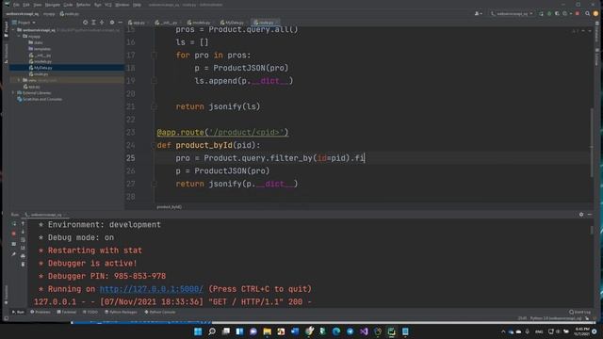Open TODO tool window tab
Screen dimensions: 603x339
tap(90, 312)
